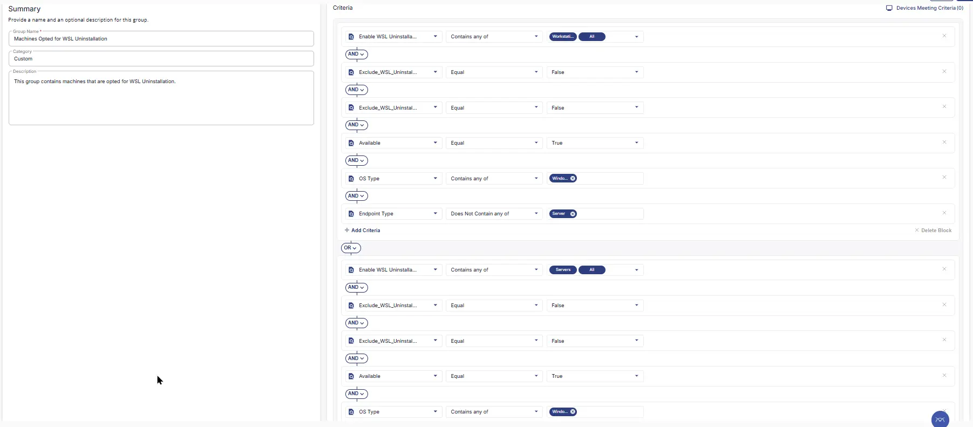Select the Servers chip
Image resolution: width=973 pixels, height=427 pixels.
click(563, 270)
